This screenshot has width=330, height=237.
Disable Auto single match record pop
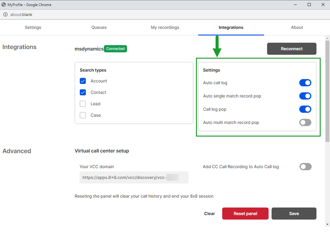305,96
